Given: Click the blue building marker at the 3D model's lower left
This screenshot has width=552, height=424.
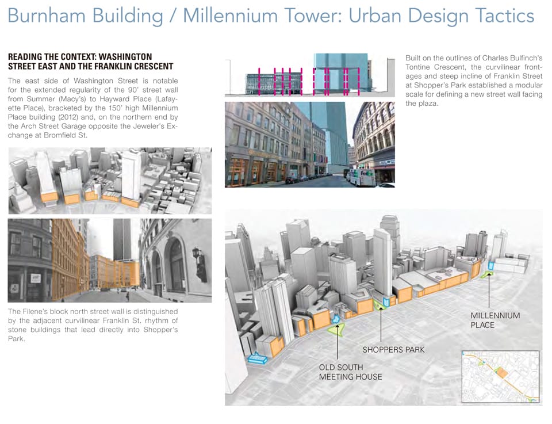Looking at the screenshot, I should [258, 358].
